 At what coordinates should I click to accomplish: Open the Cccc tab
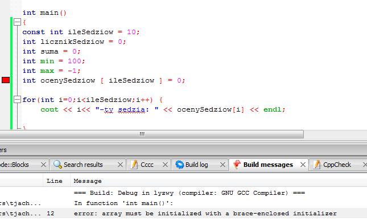147,165
